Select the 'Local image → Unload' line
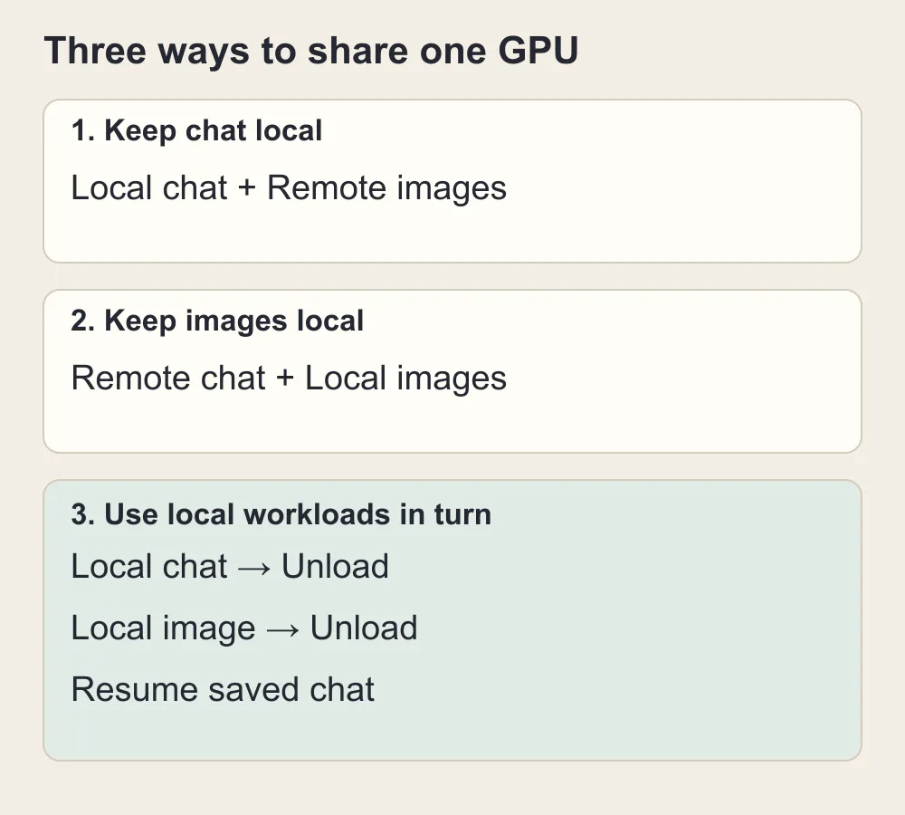This screenshot has height=815, width=905. click(x=244, y=628)
